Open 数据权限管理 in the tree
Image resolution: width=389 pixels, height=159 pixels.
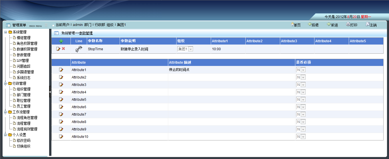(x=27, y=49)
